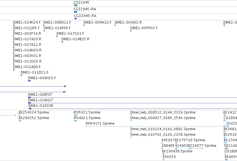Click the DME1-012J05.F label
Screen dimensions: 237x161
tap(26, 28)
